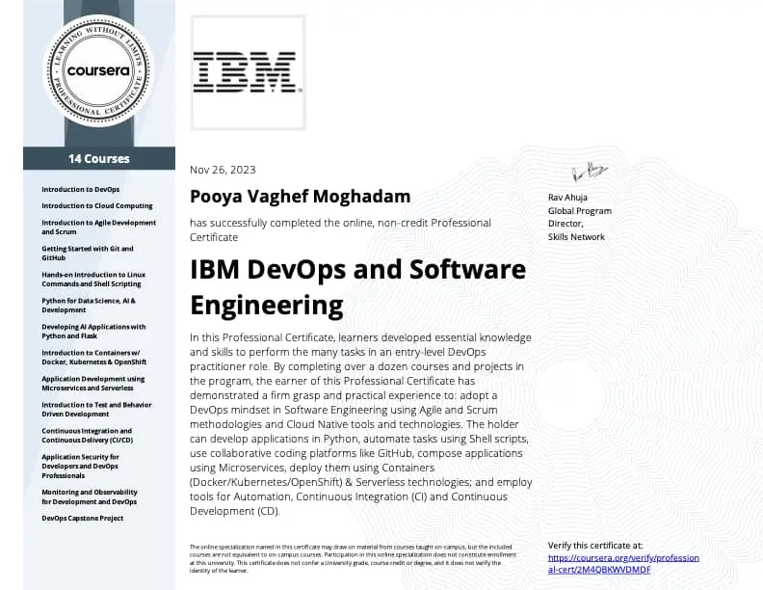Select 'Introduction to Test and Behavior Driven Development'

pyautogui.click(x=96, y=410)
